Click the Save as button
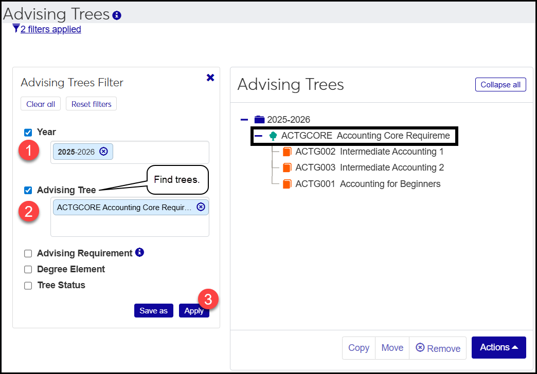 tap(153, 311)
